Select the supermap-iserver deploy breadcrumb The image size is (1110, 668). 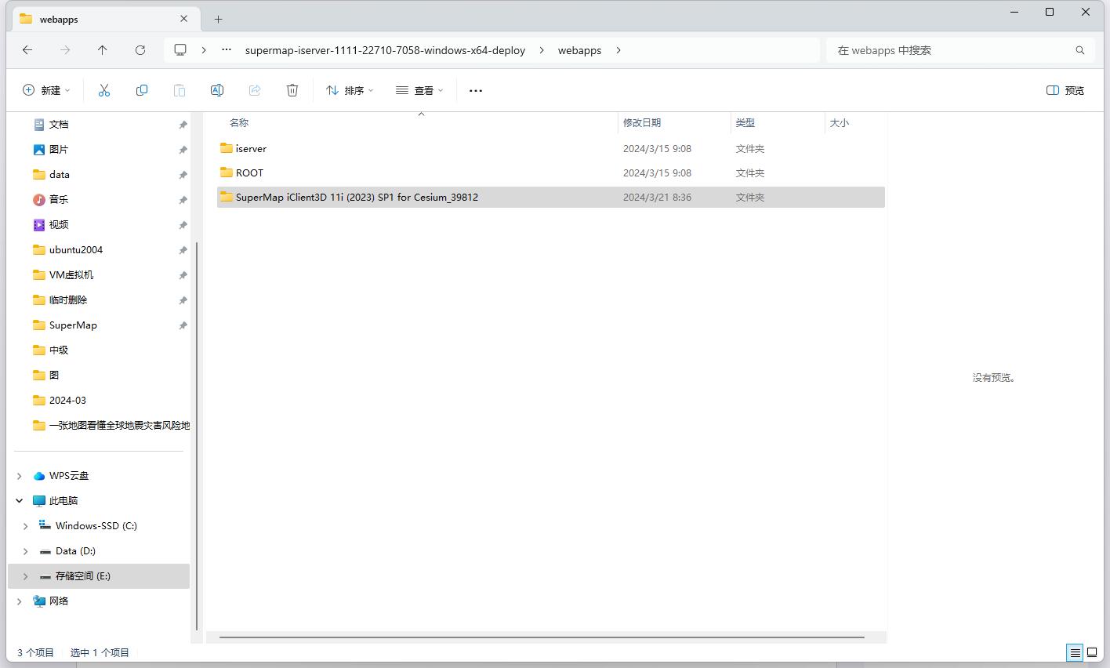click(x=385, y=50)
